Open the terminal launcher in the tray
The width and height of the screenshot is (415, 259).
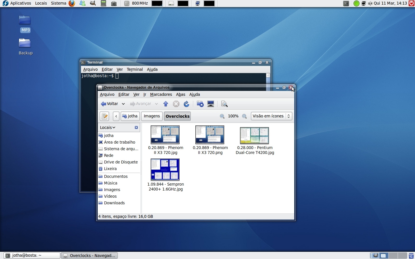point(346,4)
